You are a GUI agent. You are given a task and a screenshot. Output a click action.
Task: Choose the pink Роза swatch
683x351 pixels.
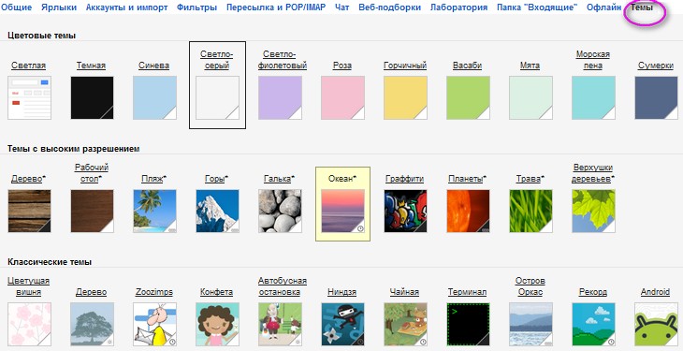pyautogui.click(x=342, y=97)
